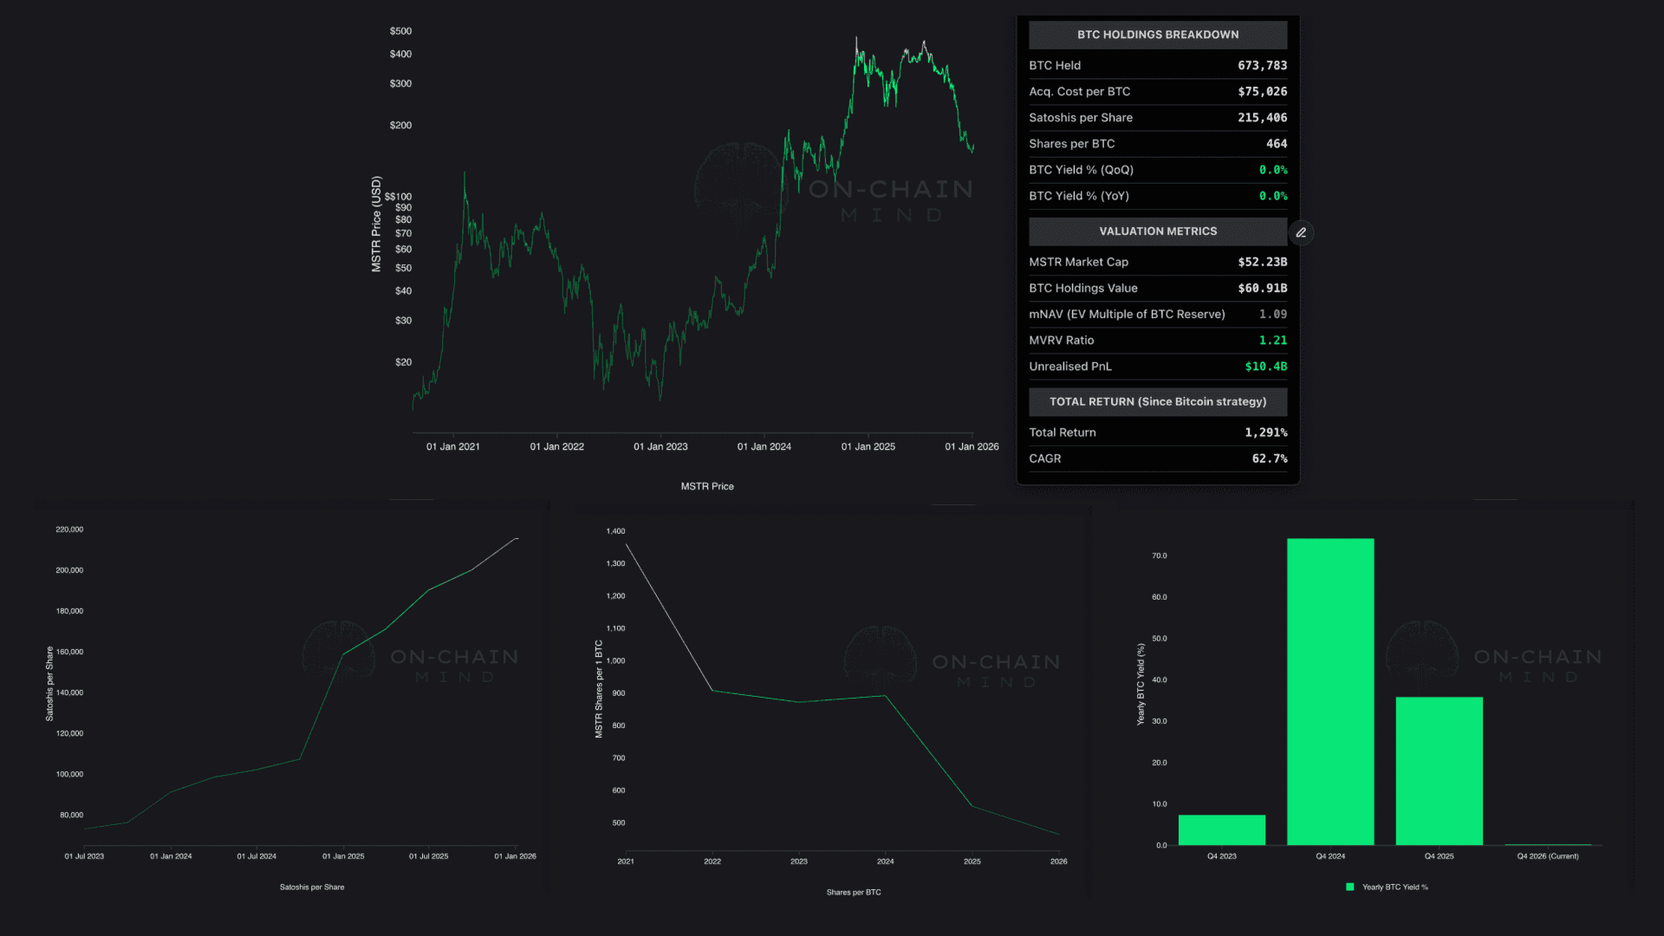Image resolution: width=1664 pixels, height=936 pixels.
Task: Click the Shares per BTC chart caption
Action: point(853,892)
